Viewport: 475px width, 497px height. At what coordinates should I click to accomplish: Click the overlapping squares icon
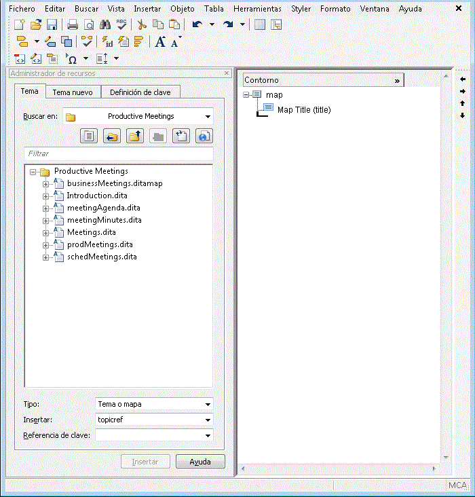point(66,41)
